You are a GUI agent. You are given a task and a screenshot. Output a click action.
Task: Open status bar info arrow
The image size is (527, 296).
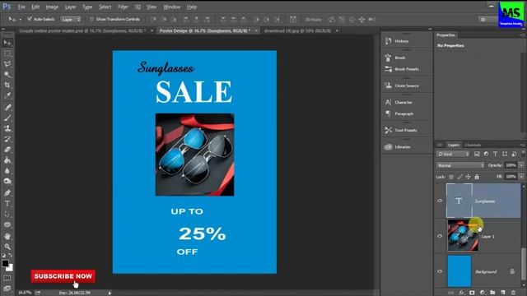pos(110,293)
